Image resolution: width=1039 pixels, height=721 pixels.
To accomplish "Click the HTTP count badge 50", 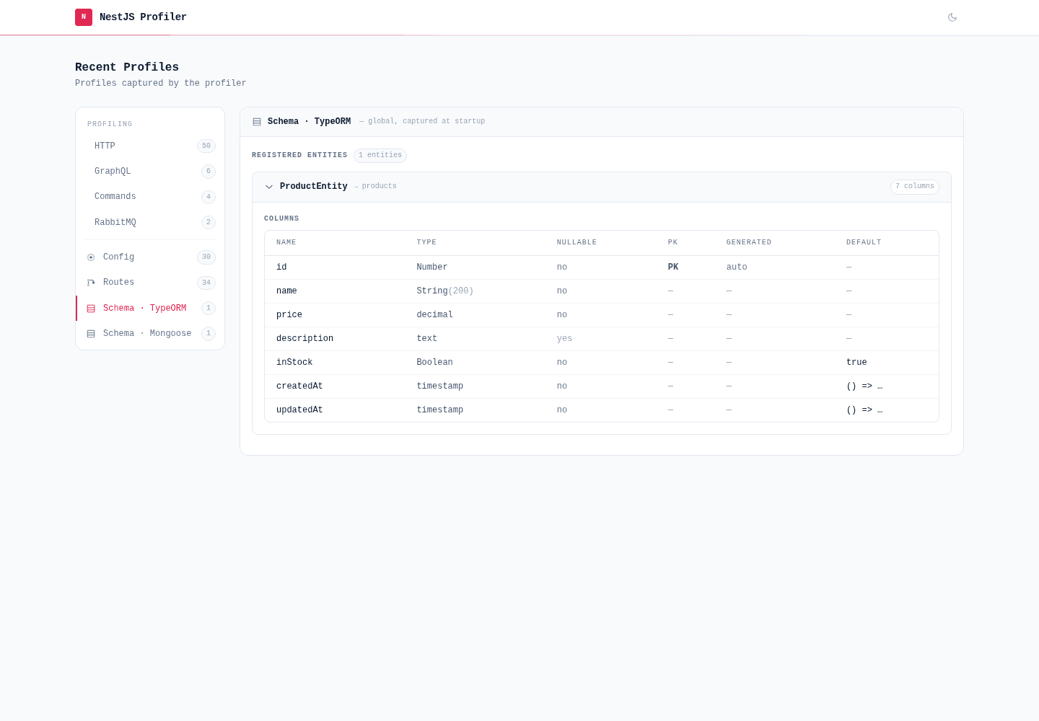I will pyautogui.click(x=206, y=146).
